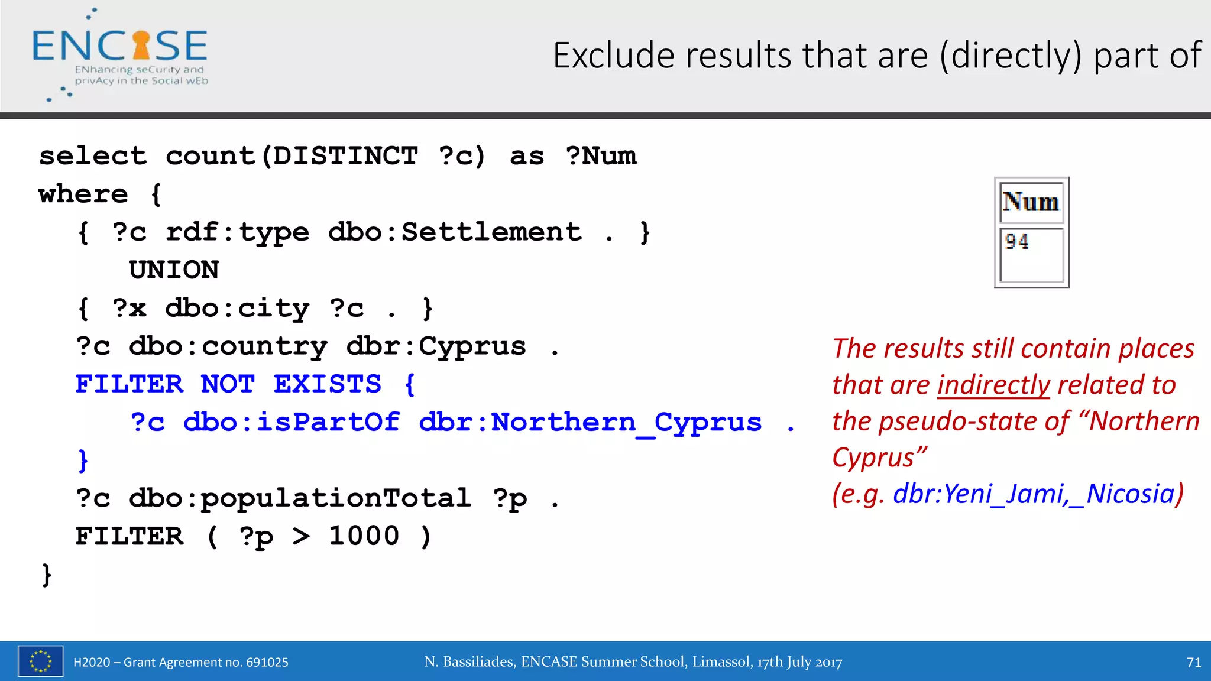Click the ENCASE logo
This screenshot has height=681, width=1211.
pos(120,56)
